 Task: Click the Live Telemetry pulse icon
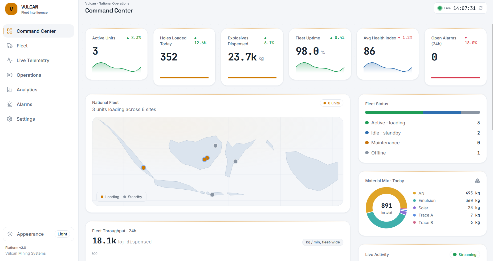[10, 60]
